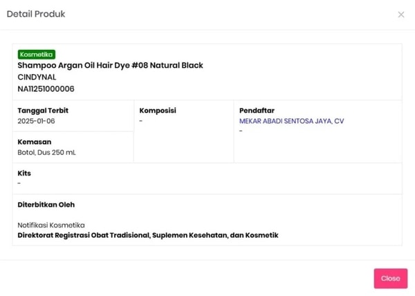The image size is (415, 296).
Task: Select the date 2025-01-06
Action: [36, 121]
